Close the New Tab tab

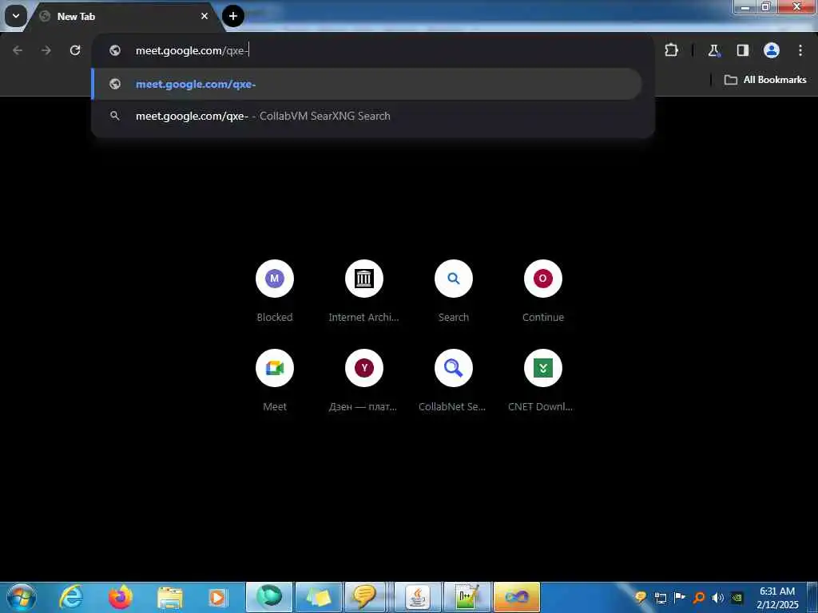coord(204,16)
